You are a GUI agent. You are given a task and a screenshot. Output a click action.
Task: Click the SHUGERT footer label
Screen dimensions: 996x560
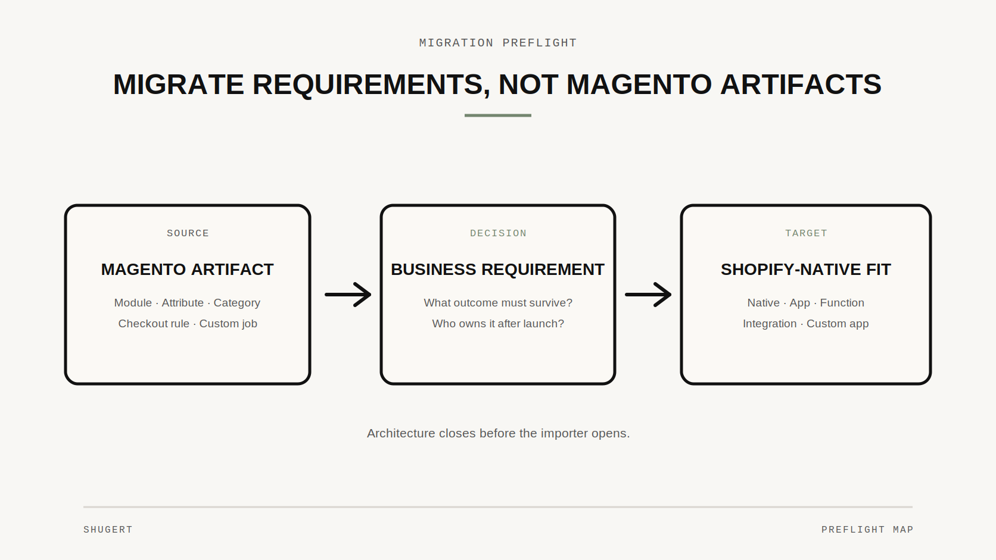[108, 530]
